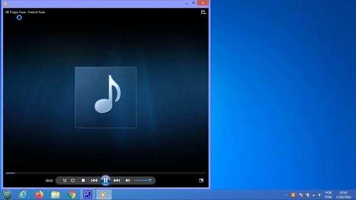Stop playback with the stop button
The width and height of the screenshot is (356, 200).
83,181
